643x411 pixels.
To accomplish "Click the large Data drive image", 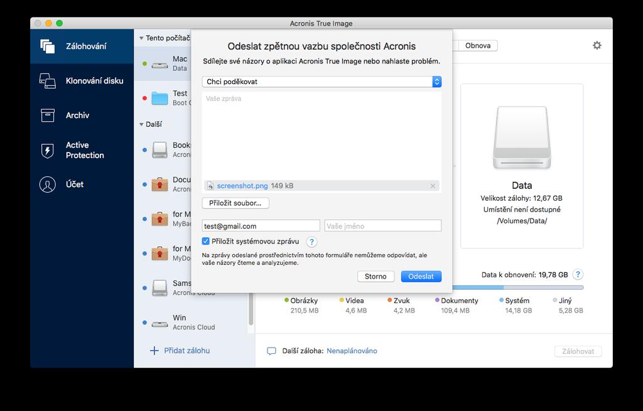I will (522, 137).
